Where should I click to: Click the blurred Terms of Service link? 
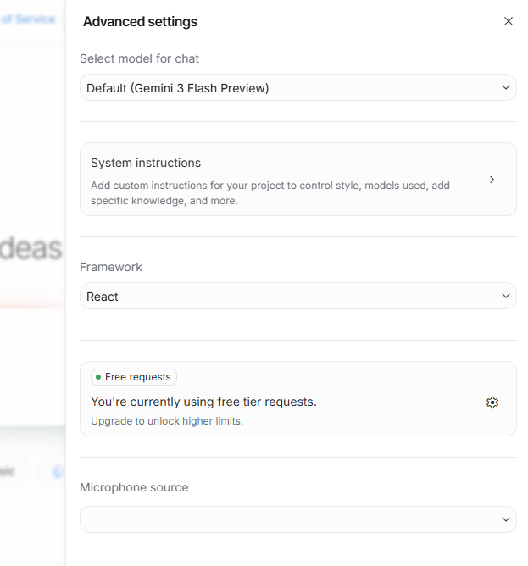click(28, 19)
